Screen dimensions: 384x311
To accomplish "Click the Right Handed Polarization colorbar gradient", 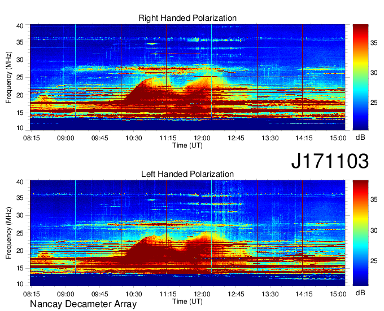I will [360, 77].
